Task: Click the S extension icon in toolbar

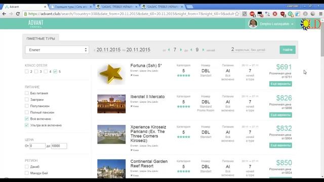Action: pos(245,14)
